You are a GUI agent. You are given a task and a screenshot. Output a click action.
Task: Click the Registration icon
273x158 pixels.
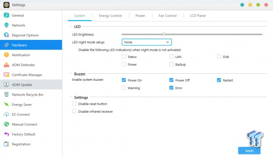click(7, 144)
